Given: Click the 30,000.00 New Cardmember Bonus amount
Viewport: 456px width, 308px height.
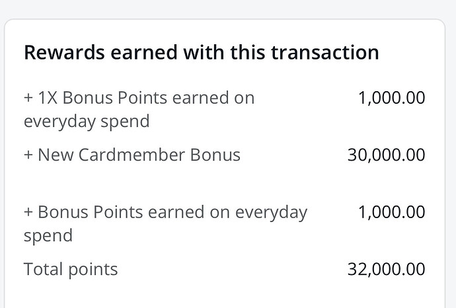Looking at the screenshot, I should point(386,155).
